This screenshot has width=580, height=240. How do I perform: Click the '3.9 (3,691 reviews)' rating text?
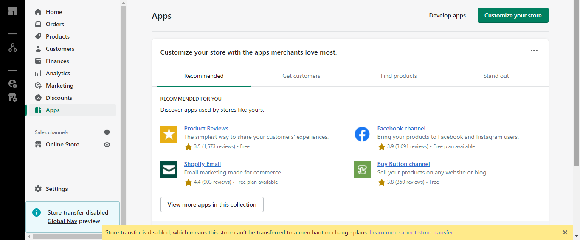coord(408,146)
